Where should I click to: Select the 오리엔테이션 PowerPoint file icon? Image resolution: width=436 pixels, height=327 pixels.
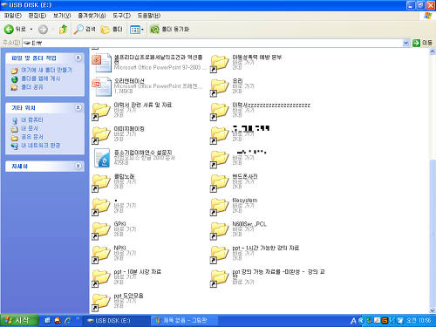click(101, 86)
